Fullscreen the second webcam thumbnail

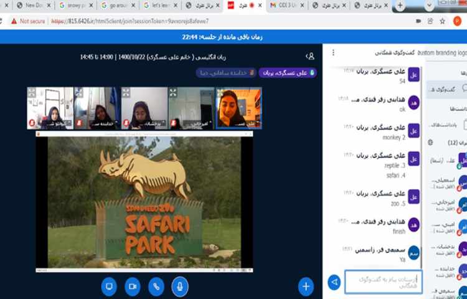[79, 93]
